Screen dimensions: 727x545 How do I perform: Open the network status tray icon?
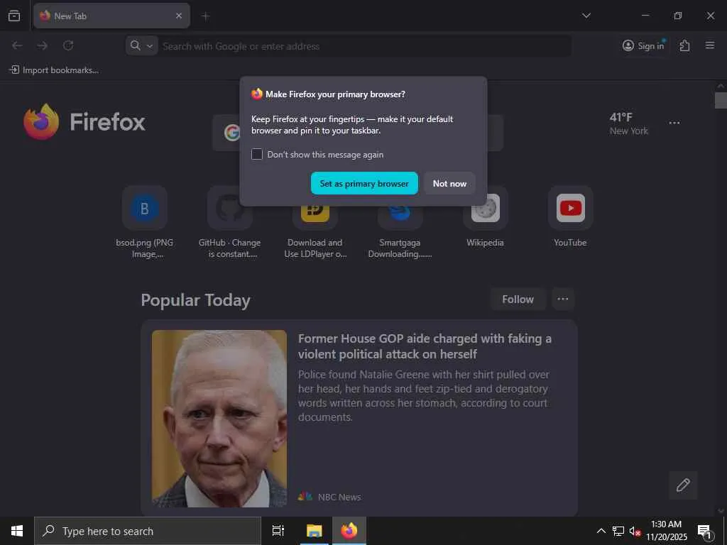point(618,531)
